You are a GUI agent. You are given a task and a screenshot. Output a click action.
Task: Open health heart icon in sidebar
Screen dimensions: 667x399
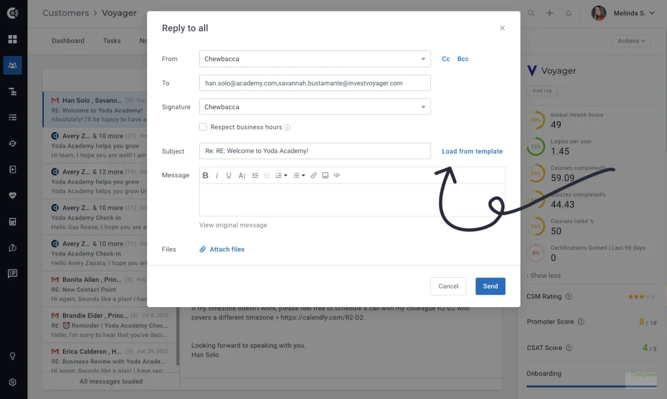click(x=12, y=196)
